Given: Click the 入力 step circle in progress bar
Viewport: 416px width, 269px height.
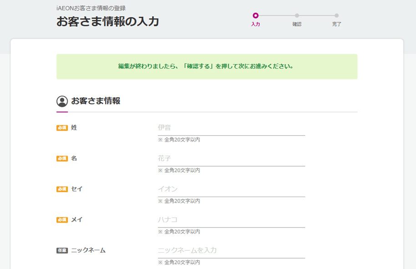Looking at the screenshot, I should pyautogui.click(x=255, y=15).
